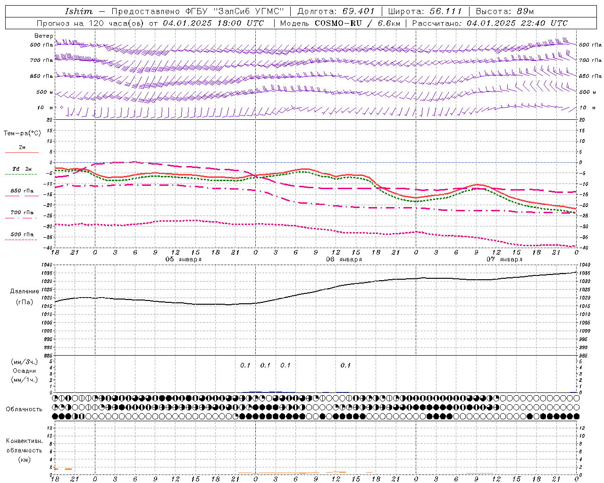Click the "Рассчитано: 04.01.2025 22:40 UTC" text
604x483 pixels.
point(490,23)
